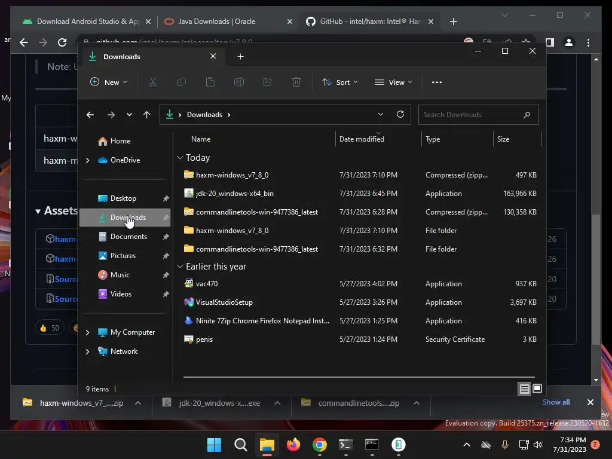The width and height of the screenshot is (612, 459).
Task: Click the search magnifier in Search Downloads
Action: click(527, 115)
